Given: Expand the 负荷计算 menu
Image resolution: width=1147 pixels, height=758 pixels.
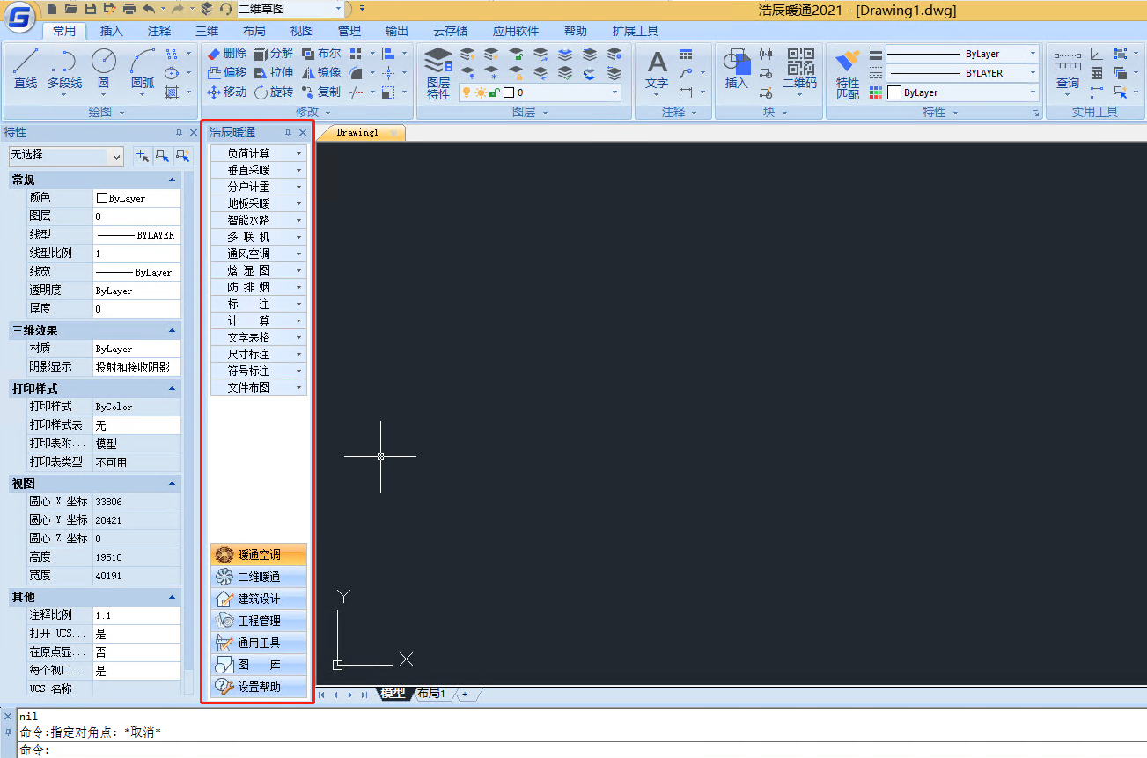Looking at the screenshot, I should tap(259, 153).
